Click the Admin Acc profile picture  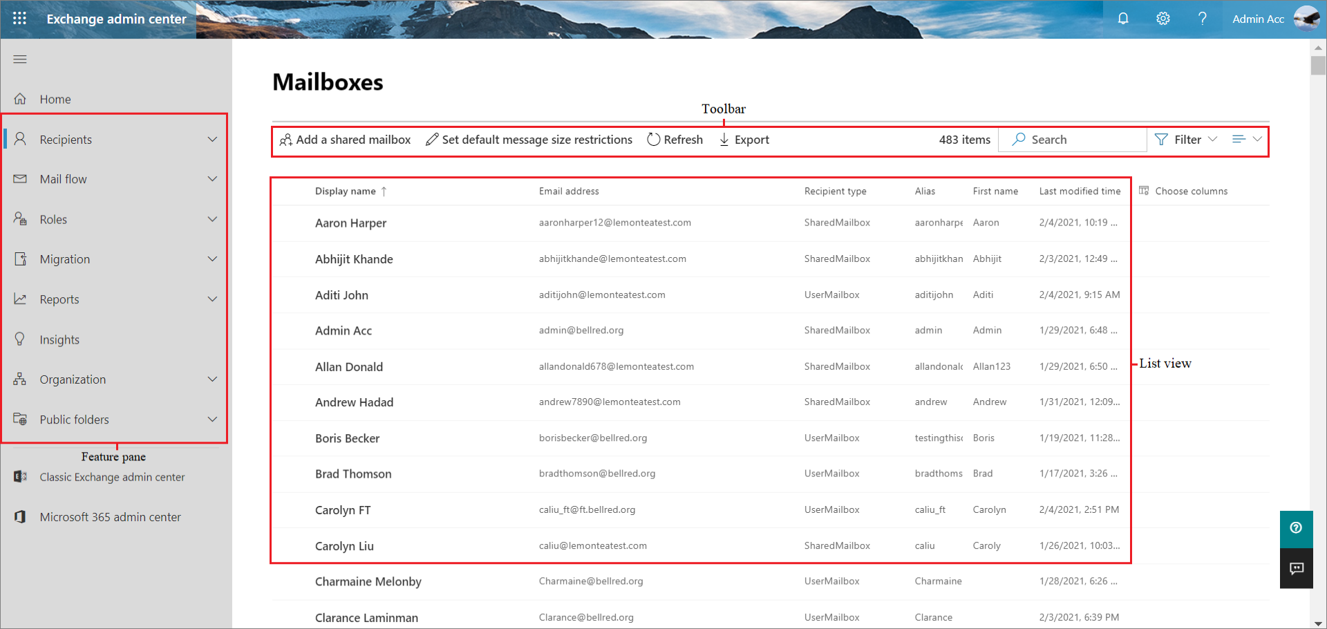pyautogui.click(x=1306, y=19)
